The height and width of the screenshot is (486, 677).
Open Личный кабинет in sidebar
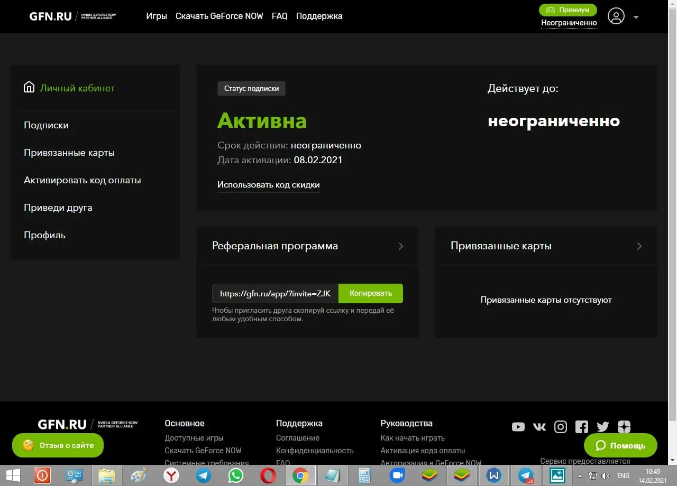77,88
